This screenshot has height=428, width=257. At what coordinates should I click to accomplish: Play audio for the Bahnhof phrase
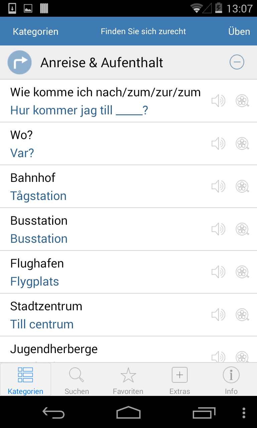point(218,186)
